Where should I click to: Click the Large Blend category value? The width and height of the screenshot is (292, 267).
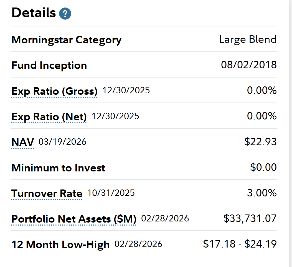pyautogui.click(x=248, y=39)
